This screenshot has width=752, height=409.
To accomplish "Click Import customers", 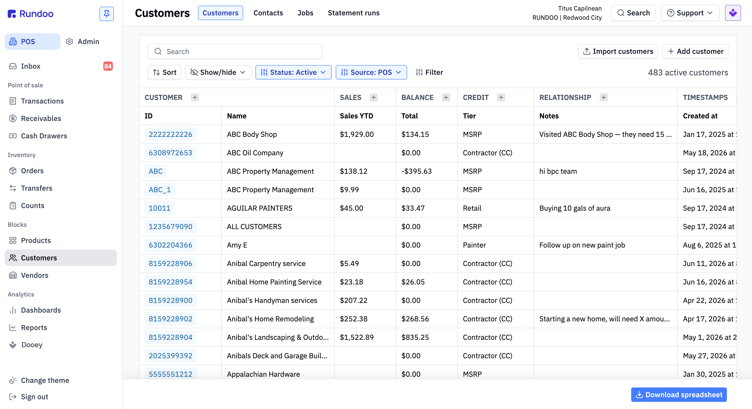I will point(618,51).
